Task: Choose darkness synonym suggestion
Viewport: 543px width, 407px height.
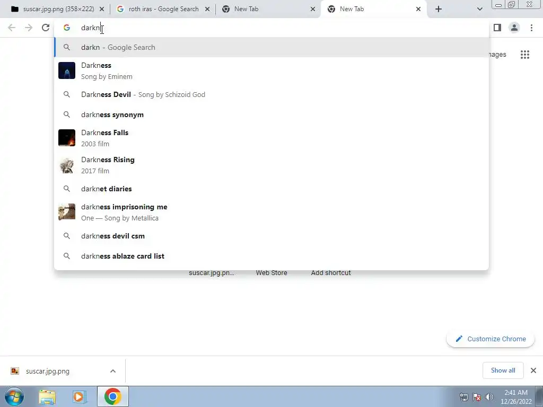Action: [271, 114]
